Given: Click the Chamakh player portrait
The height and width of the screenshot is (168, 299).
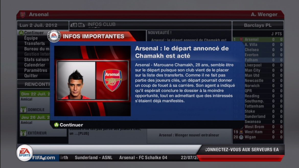Looking at the screenshot, I should 76,80.
